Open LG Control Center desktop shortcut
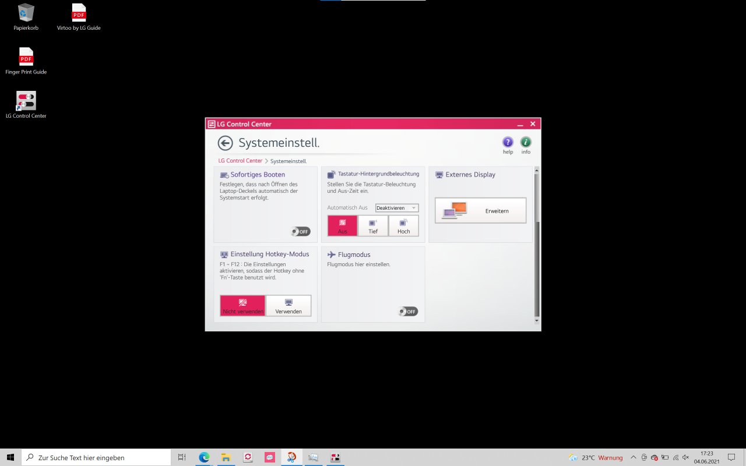 click(26, 105)
